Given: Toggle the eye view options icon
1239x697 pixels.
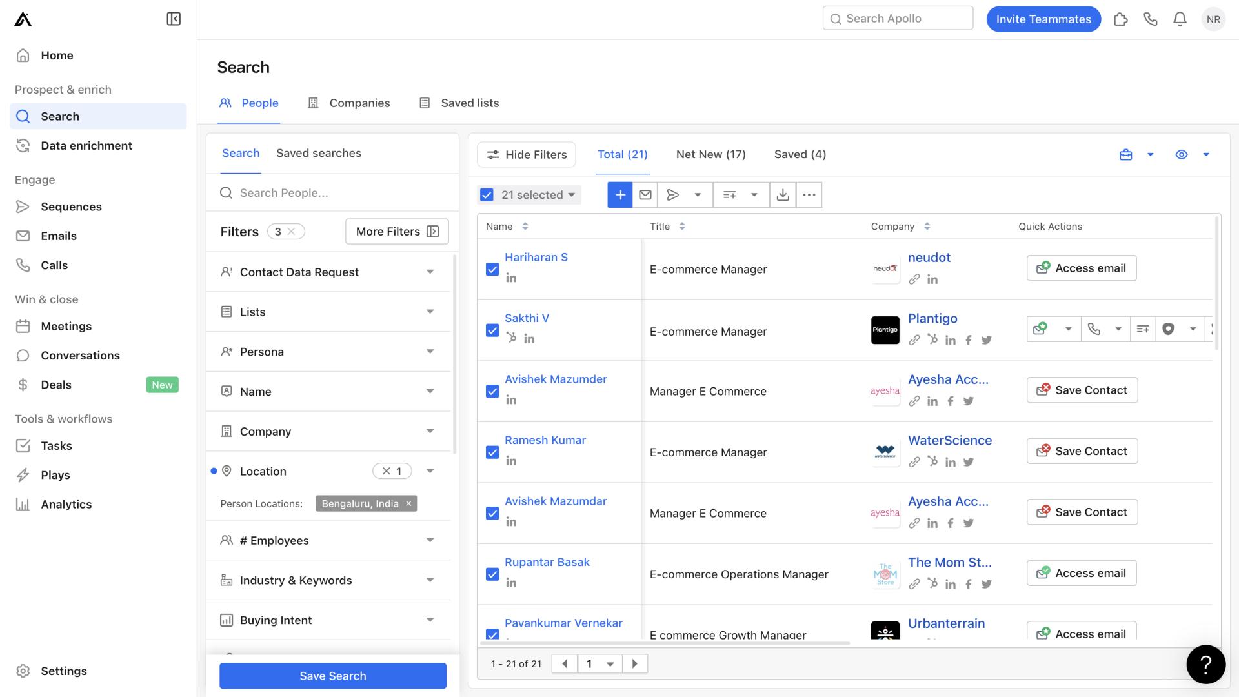Looking at the screenshot, I should [x=1181, y=154].
